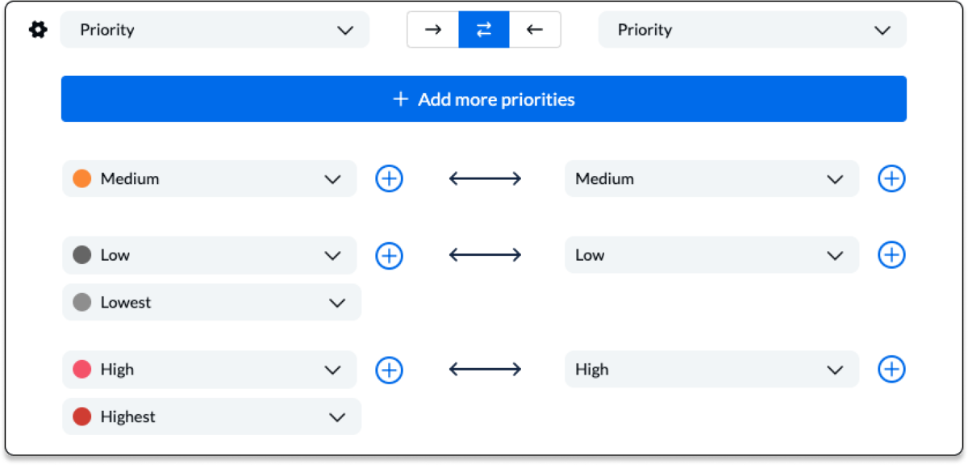This screenshot has height=465, width=968.
Task: Click the orange dot next to Medium
Action: (x=81, y=178)
